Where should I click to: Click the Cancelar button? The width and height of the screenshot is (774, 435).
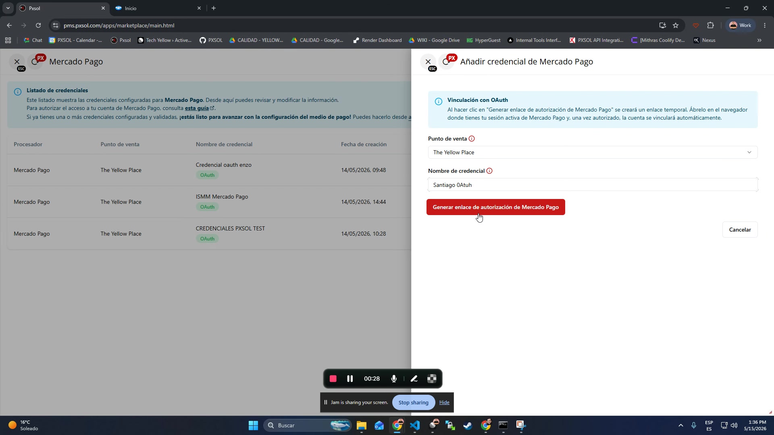pos(740,230)
